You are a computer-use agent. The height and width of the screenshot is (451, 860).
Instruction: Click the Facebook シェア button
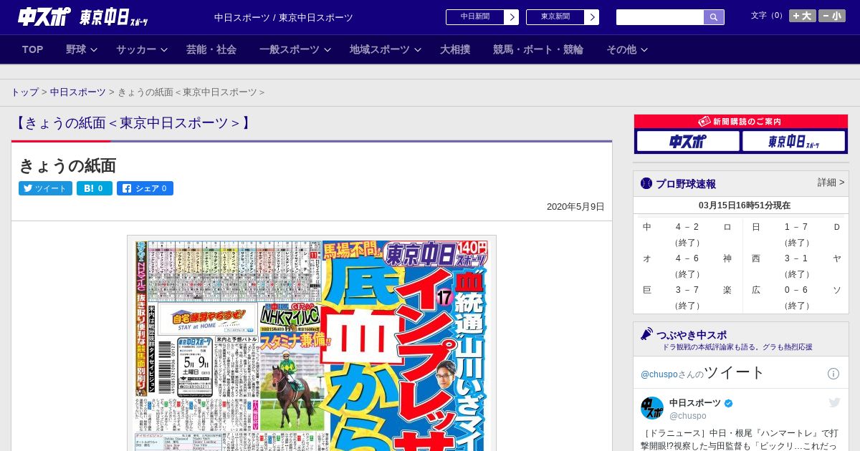[x=145, y=188]
